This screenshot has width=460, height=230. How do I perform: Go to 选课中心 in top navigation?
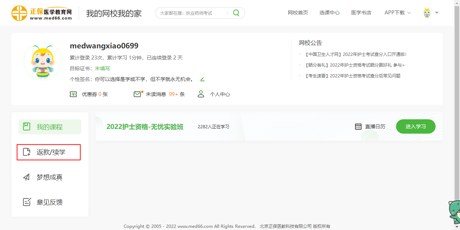tap(329, 13)
